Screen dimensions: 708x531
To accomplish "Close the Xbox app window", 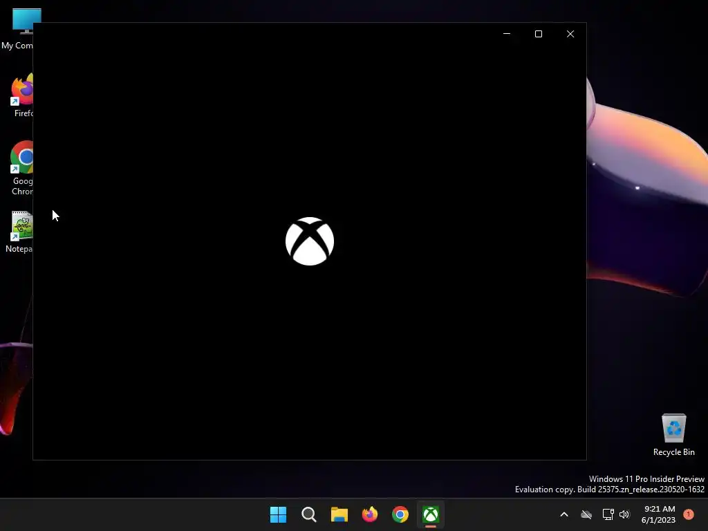I will pyautogui.click(x=570, y=34).
